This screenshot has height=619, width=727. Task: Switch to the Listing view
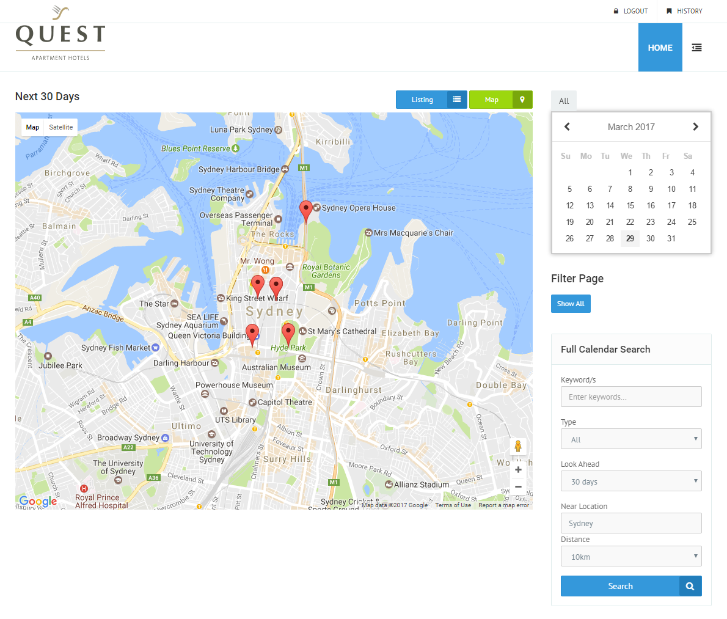pos(431,100)
